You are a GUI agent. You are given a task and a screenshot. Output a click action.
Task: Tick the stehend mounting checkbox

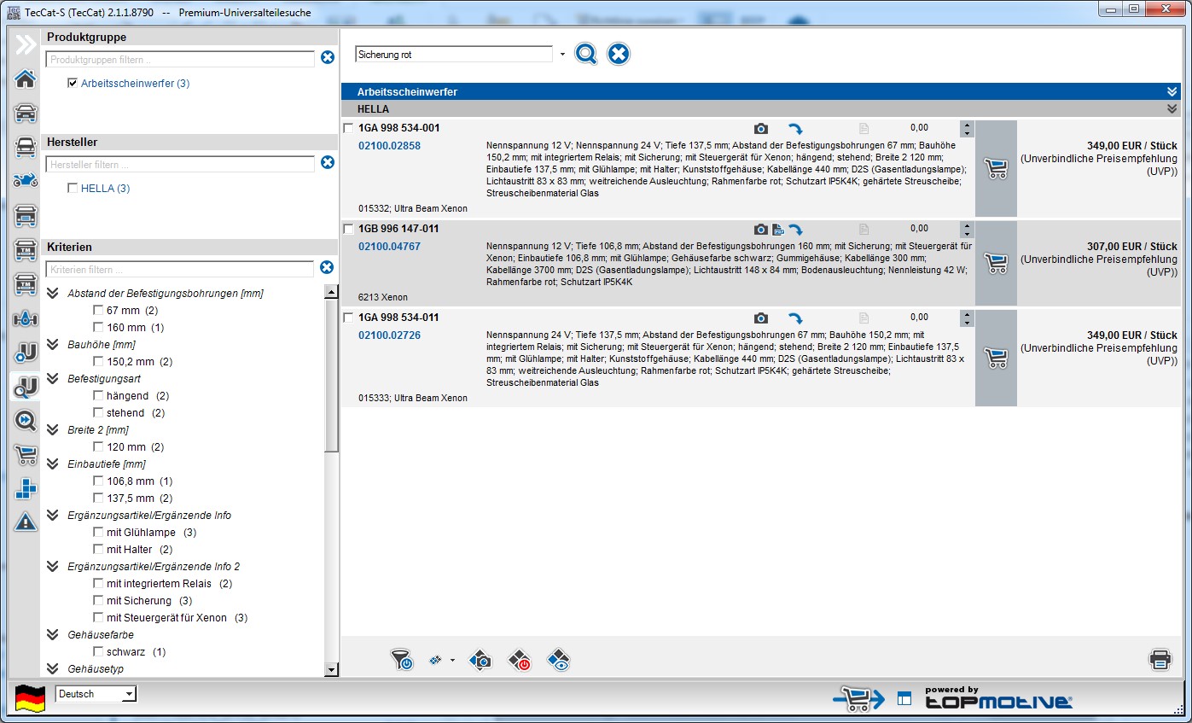point(99,412)
